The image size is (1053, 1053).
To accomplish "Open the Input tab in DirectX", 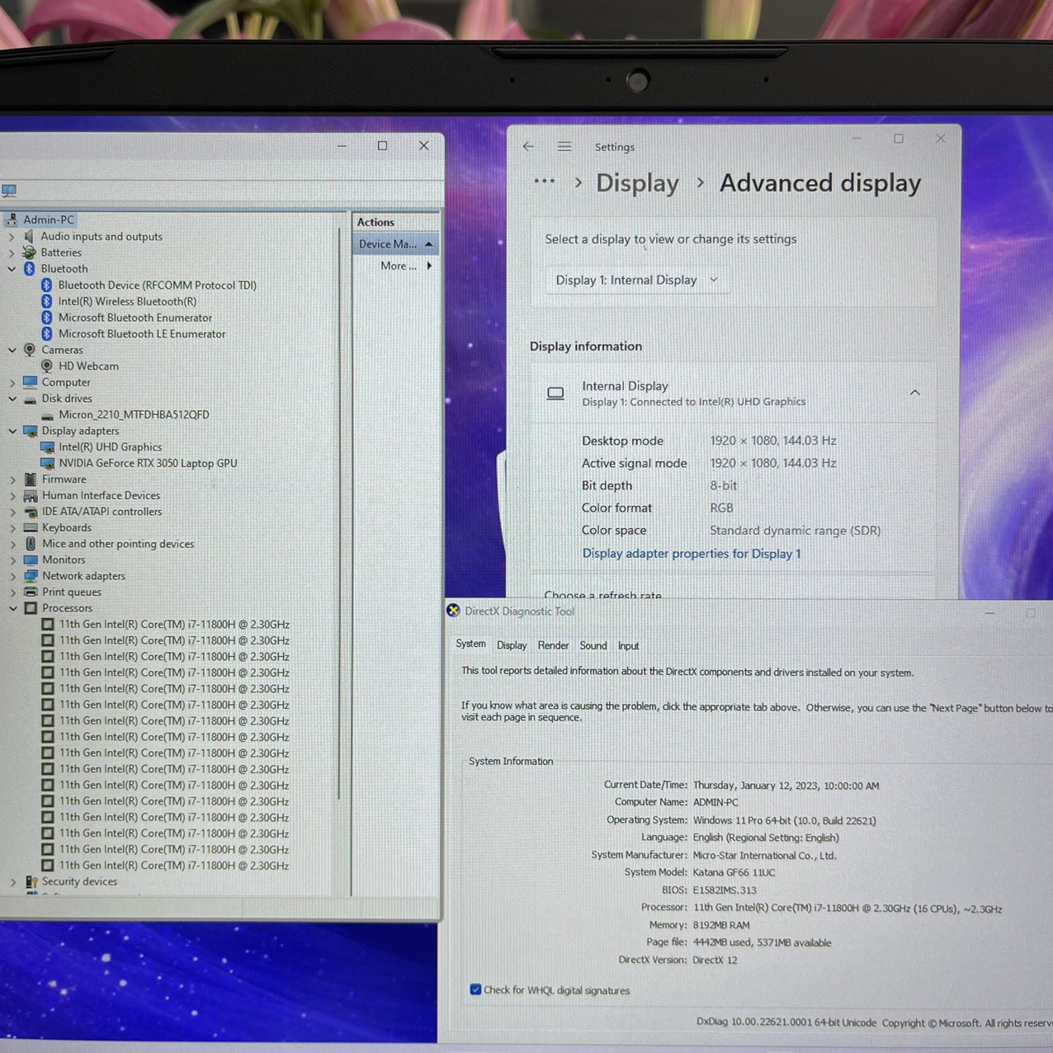I will pos(628,645).
